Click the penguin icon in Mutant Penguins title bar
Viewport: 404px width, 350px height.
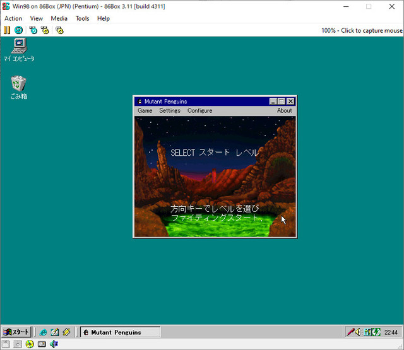pyautogui.click(x=140, y=102)
